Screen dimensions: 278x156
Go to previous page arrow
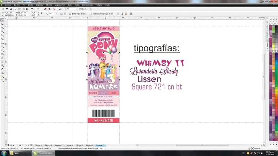pyautogui.click(x=14, y=145)
